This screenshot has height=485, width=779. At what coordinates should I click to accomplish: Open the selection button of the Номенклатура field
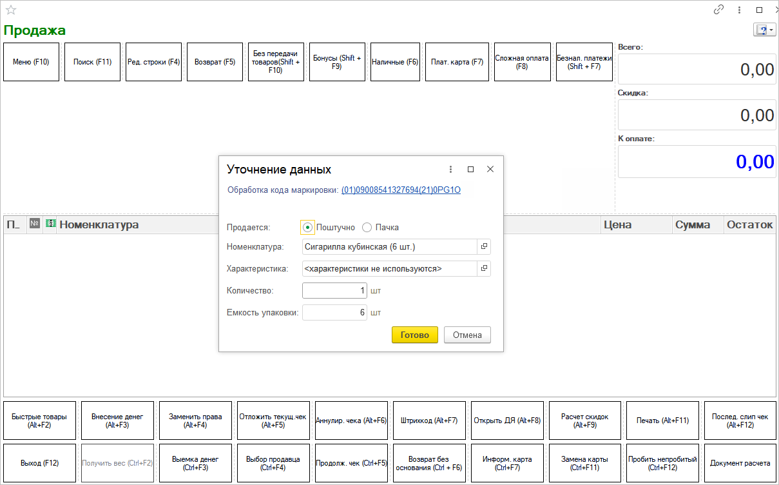484,247
